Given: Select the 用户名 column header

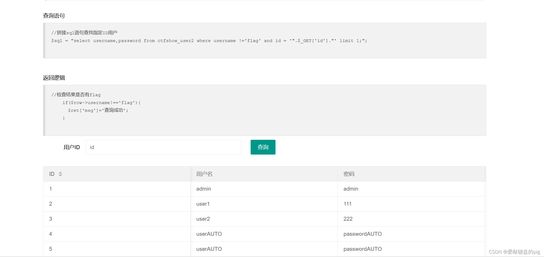Looking at the screenshot, I should point(264,174).
